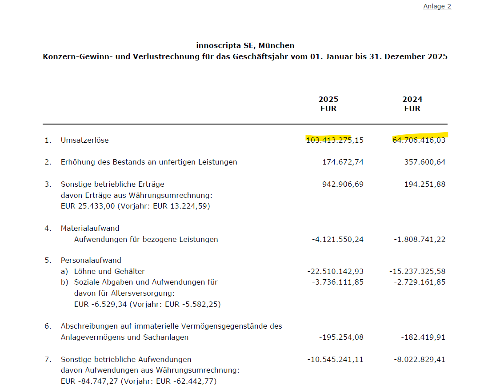Image resolution: width=480 pixels, height=390 pixels.
Task: Click 'EUR 25.433,00 (Vorjahr: EUR 13.224,59)'
Action: tap(136, 206)
